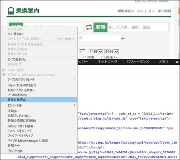
Task: Choose 要素の検査(L) in context menu
Action: (39, 100)
